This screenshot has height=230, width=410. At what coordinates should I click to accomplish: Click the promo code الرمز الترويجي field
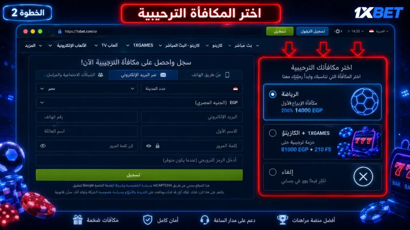tap(139, 160)
